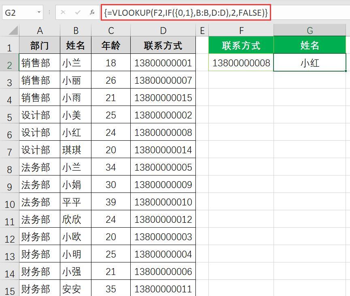Select cell 小欧

pyautogui.click(x=76, y=237)
